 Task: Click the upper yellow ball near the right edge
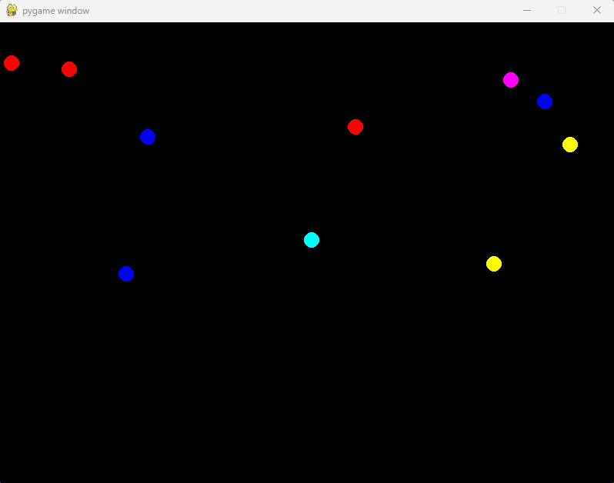point(569,145)
